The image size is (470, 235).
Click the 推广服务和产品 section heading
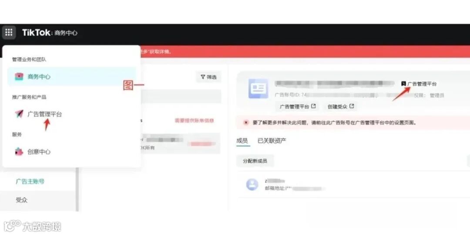[29, 97]
